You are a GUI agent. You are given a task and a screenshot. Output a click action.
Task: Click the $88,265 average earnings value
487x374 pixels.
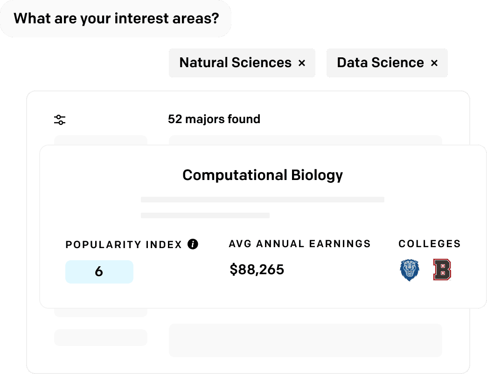[x=257, y=270]
